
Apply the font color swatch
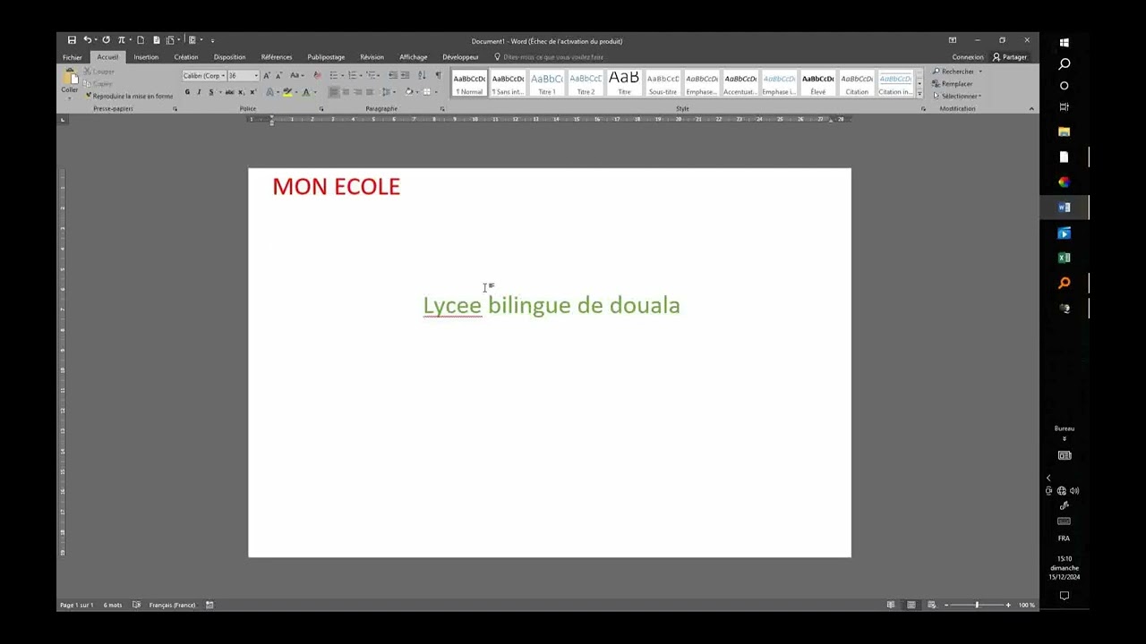tap(306, 92)
